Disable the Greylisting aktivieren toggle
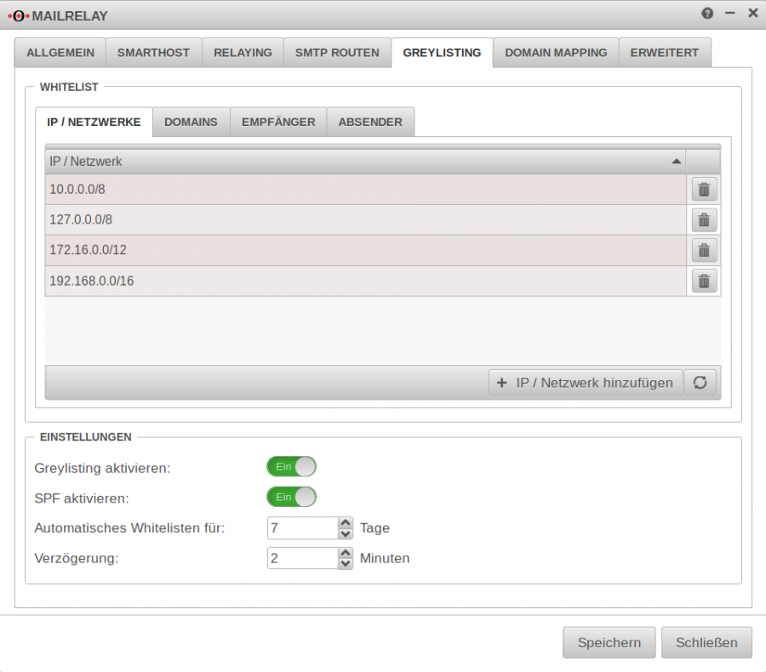766x672 pixels. point(291,466)
